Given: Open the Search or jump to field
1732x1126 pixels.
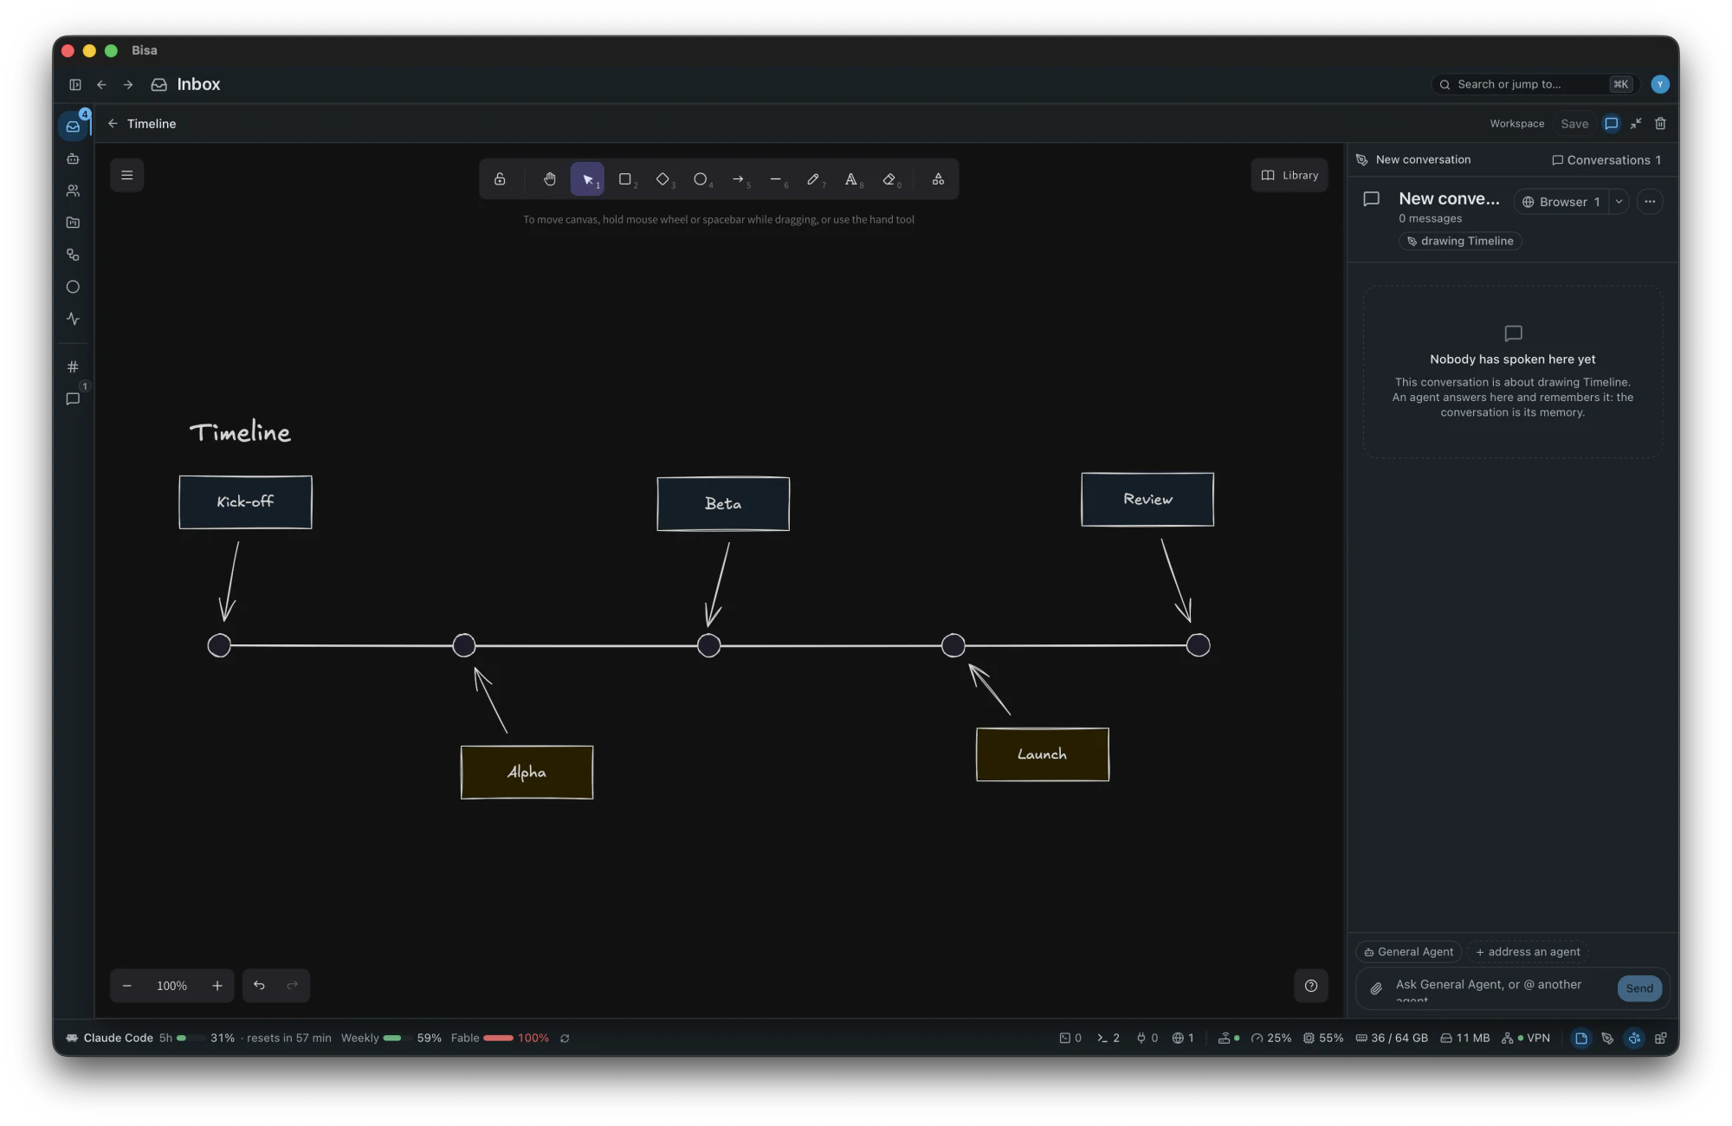Looking at the screenshot, I should point(1535,85).
